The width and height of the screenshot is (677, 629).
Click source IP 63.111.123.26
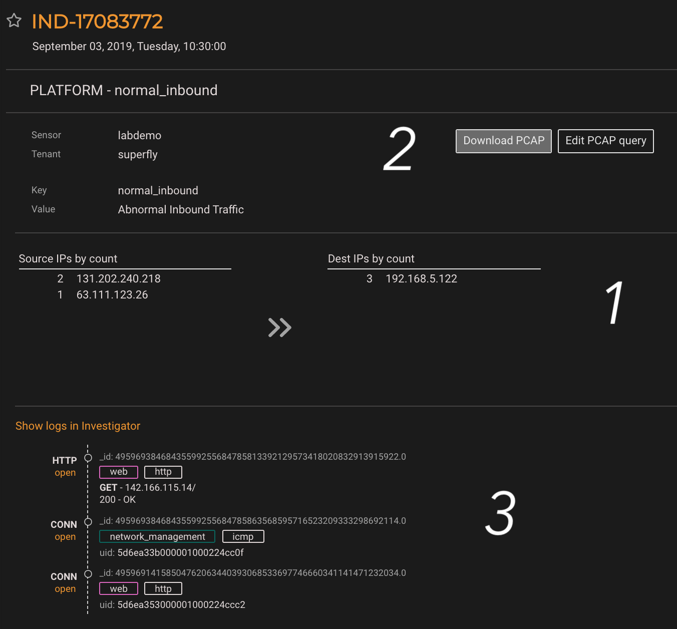click(x=112, y=294)
